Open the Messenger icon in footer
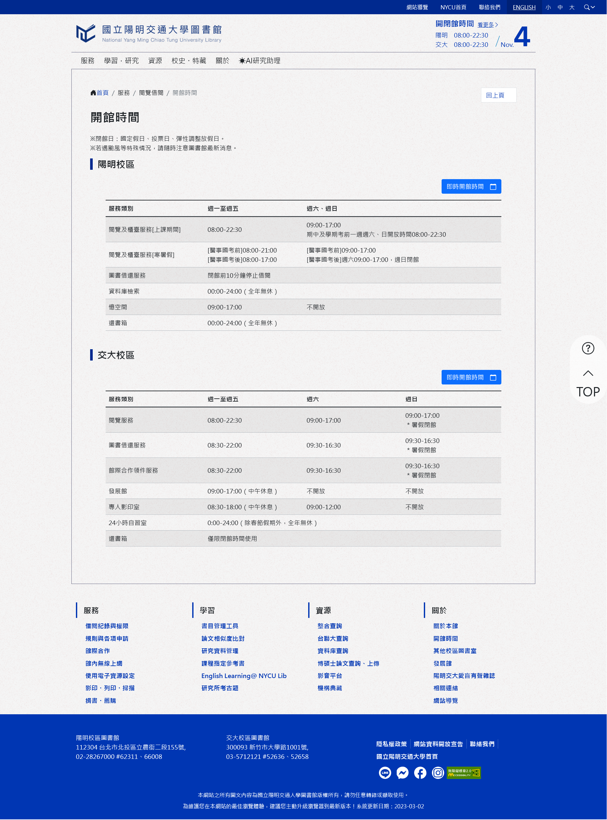This screenshot has width=607, height=820. click(x=402, y=772)
